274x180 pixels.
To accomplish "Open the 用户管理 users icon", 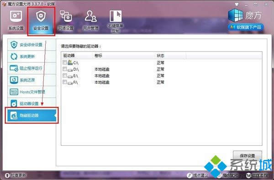I will pyautogui.click(x=90, y=16).
